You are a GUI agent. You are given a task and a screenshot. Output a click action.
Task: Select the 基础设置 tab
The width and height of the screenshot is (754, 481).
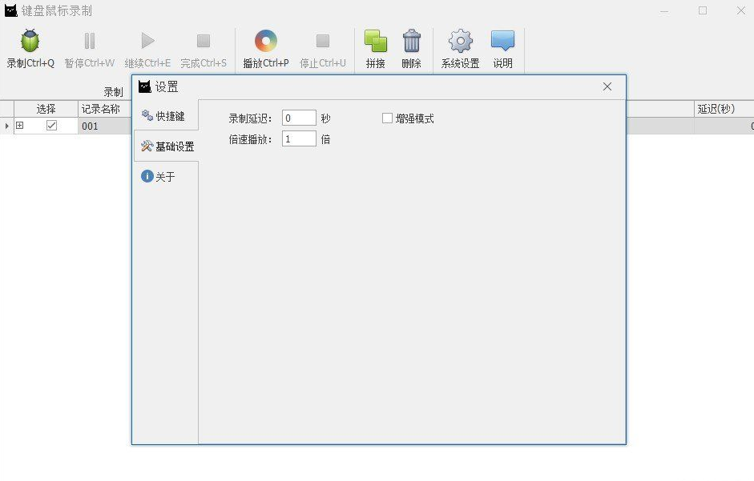167,146
